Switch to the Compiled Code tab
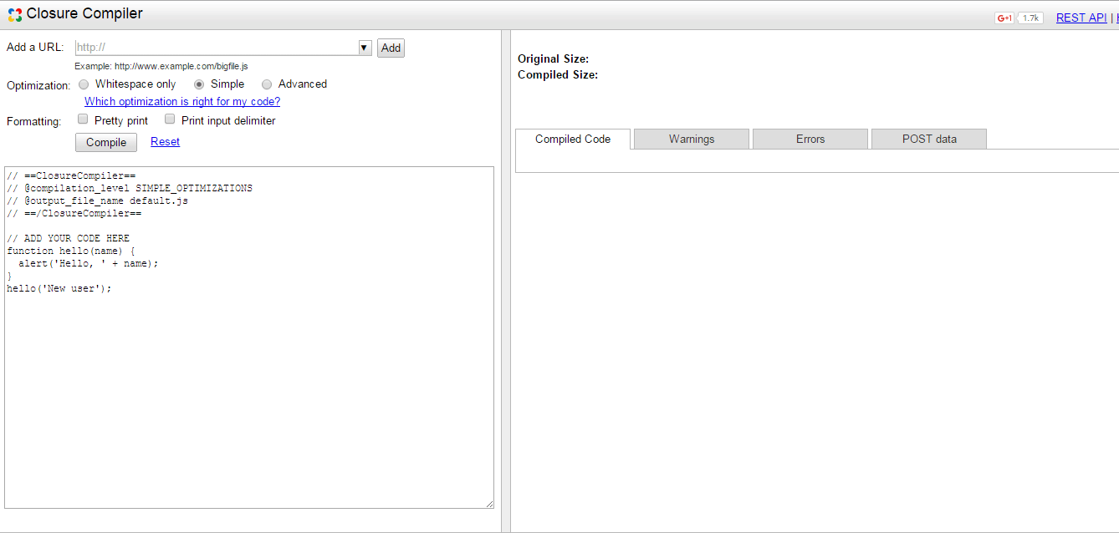The image size is (1119, 533). click(573, 139)
